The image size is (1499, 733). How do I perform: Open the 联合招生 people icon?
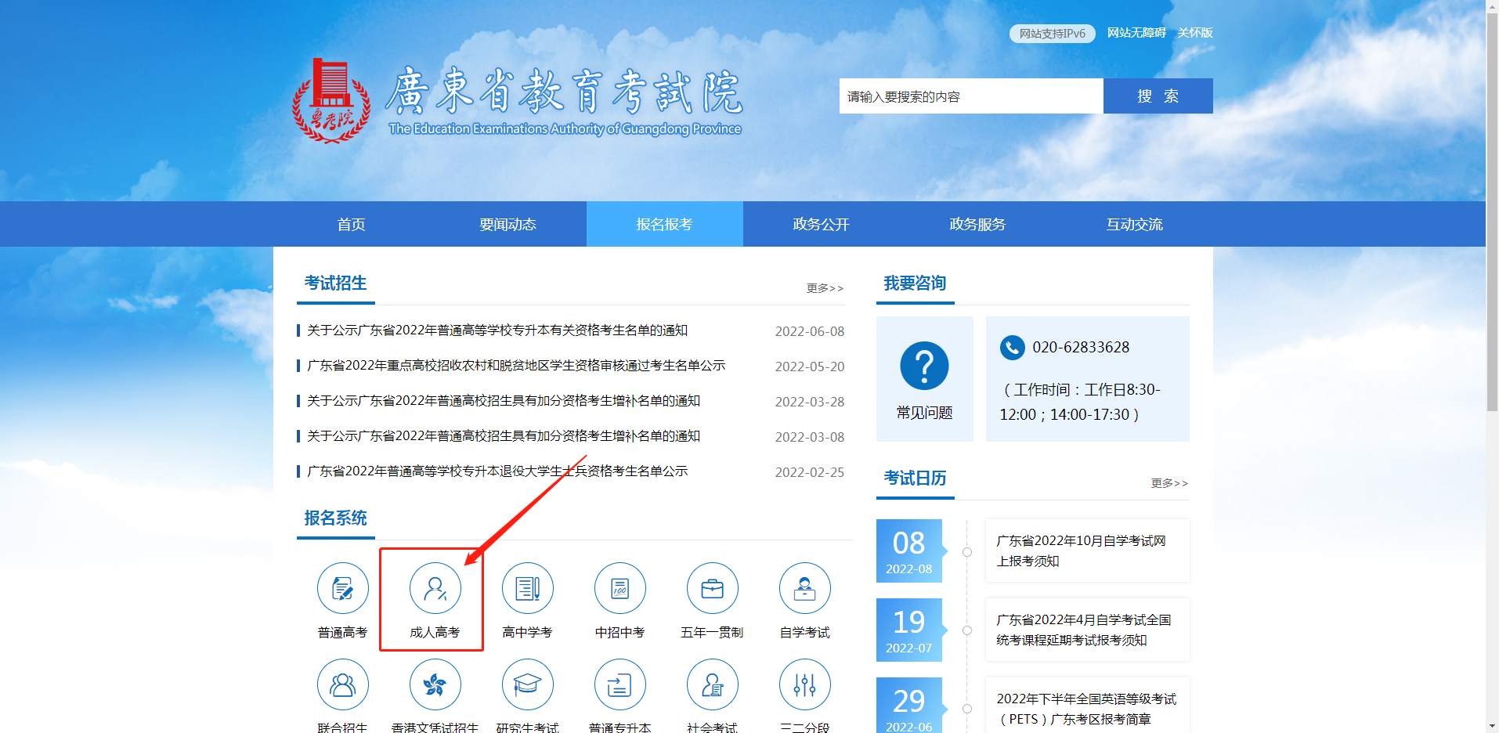pos(342,684)
